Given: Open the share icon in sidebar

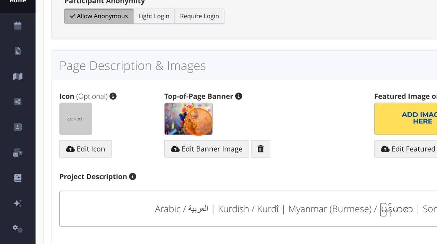Looking at the screenshot, I should tap(18, 102).
